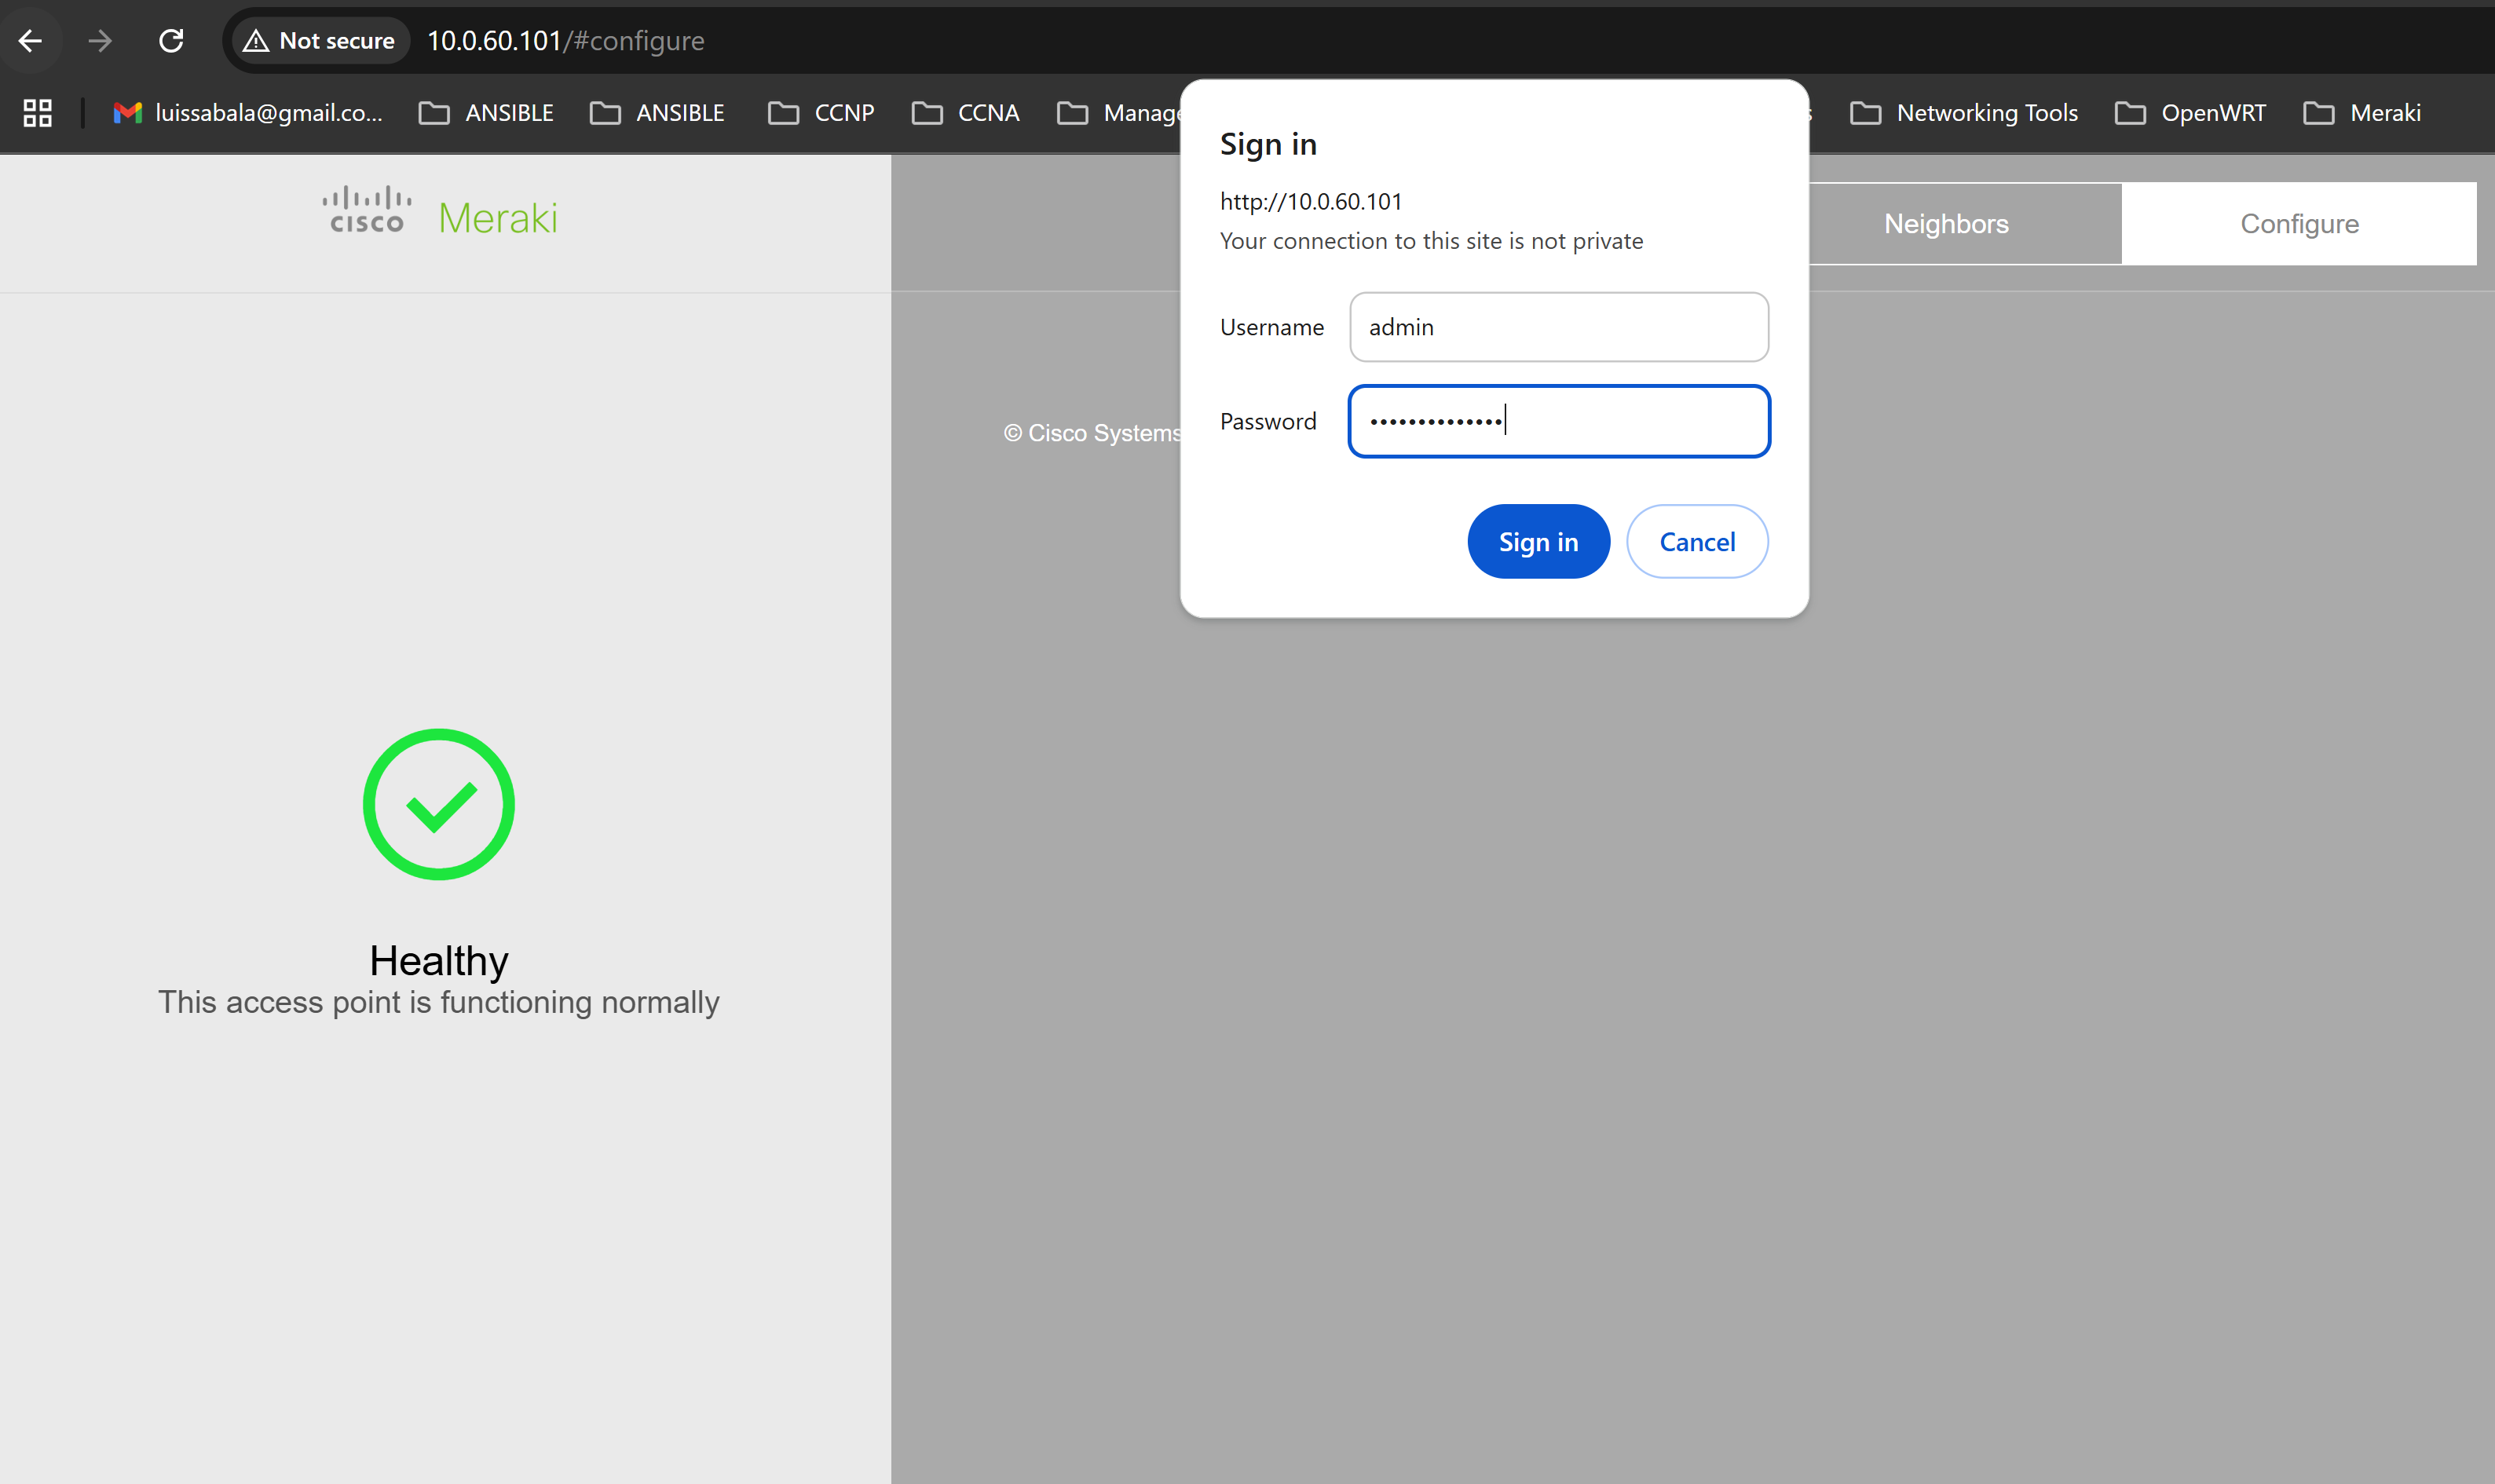2495x1484 pixels.
Task: Click the Cisco logo
Action: click(367, 210)
